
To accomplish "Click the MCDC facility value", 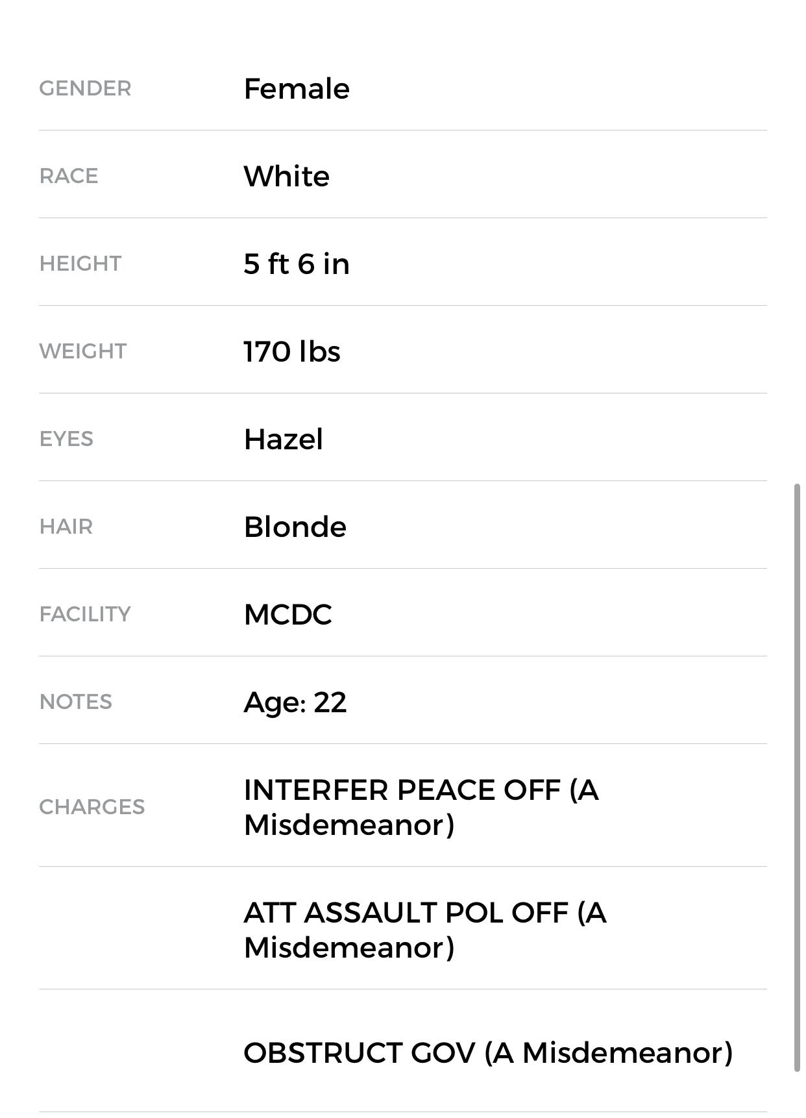I will [x=287, y=615].
